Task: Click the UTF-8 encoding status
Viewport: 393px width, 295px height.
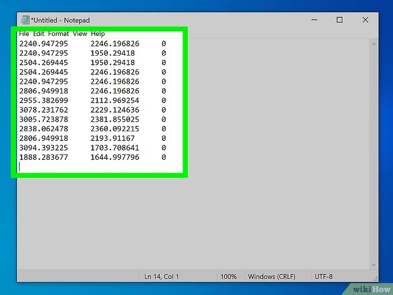Action: [323, 277]
